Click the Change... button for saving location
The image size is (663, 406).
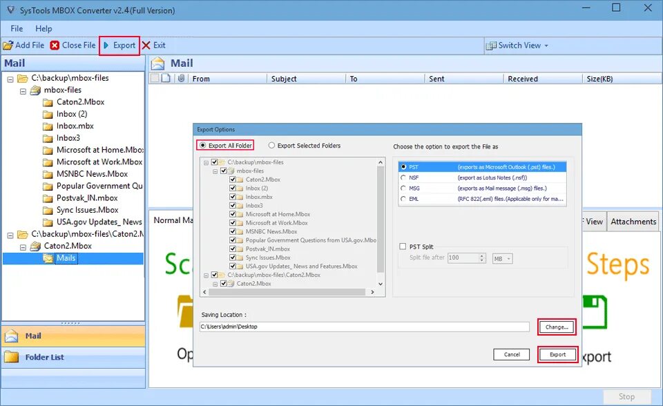557,327
